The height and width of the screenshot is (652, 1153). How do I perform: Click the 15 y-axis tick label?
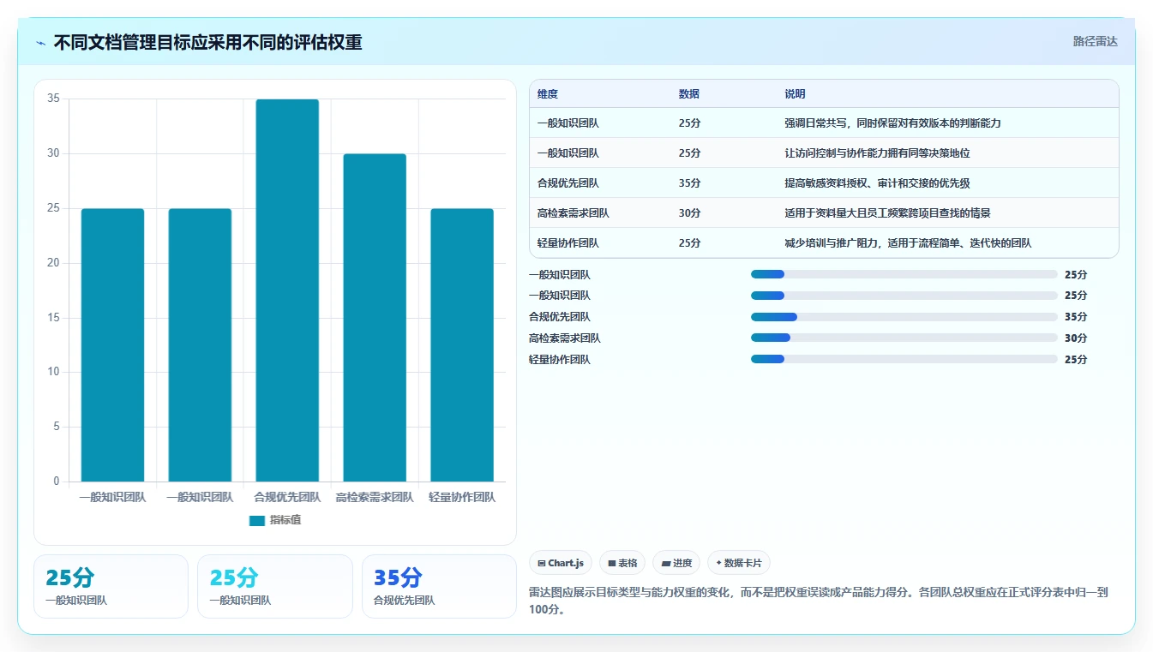[x=53, y=318]
